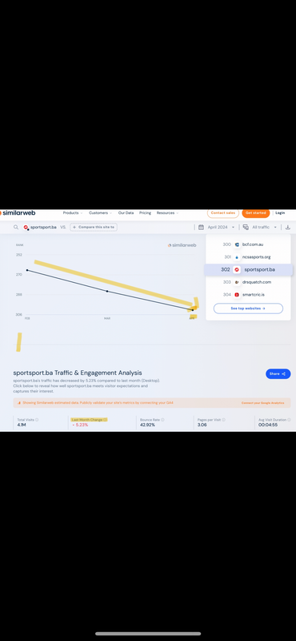This screenshot has width=296, height=641.
Task: Open the search magnifier icon
Action: click(16, 227)
